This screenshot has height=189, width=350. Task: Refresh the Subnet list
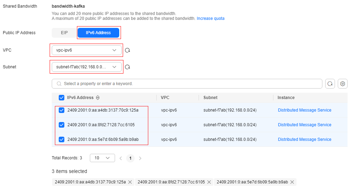tap(128, 67)
